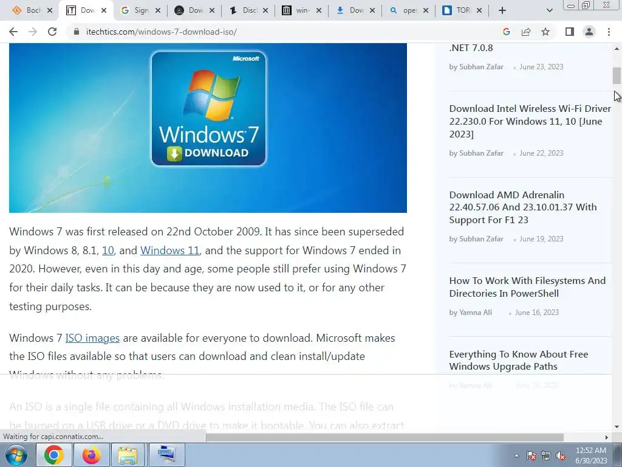Reload the page with the refresh icon
This screenshot has height=467, width=622.
tap(52, 32)
